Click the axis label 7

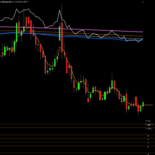click(x=148, y=143)
